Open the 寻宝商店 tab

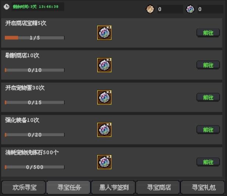point(158,188)
